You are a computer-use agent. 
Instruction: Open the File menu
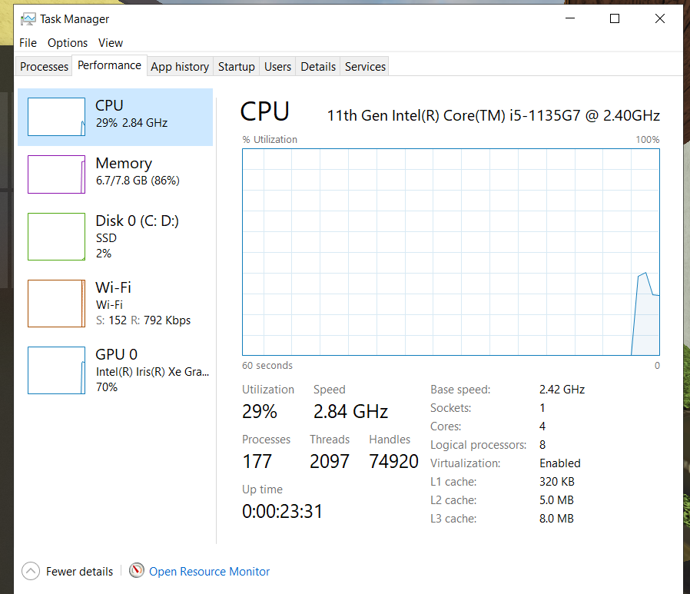pyautogui.click(x=28, y=43)
